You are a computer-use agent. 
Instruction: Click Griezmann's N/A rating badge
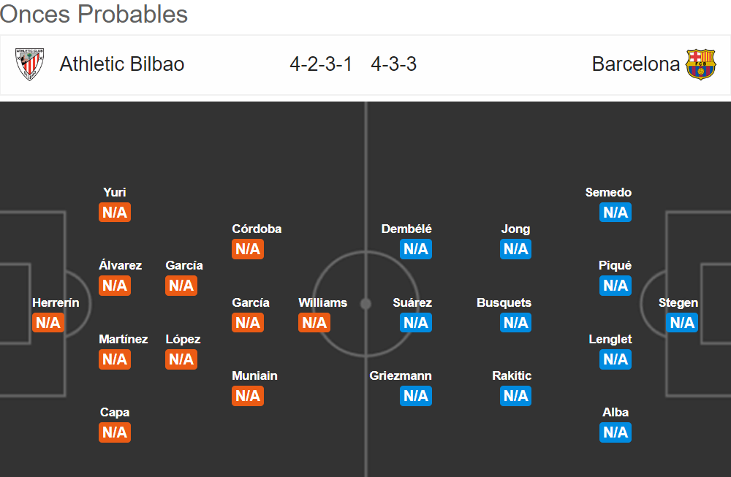coord(416,395)
